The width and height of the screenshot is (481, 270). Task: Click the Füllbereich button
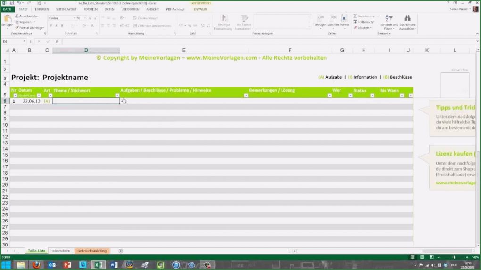(x=364, y=22)
